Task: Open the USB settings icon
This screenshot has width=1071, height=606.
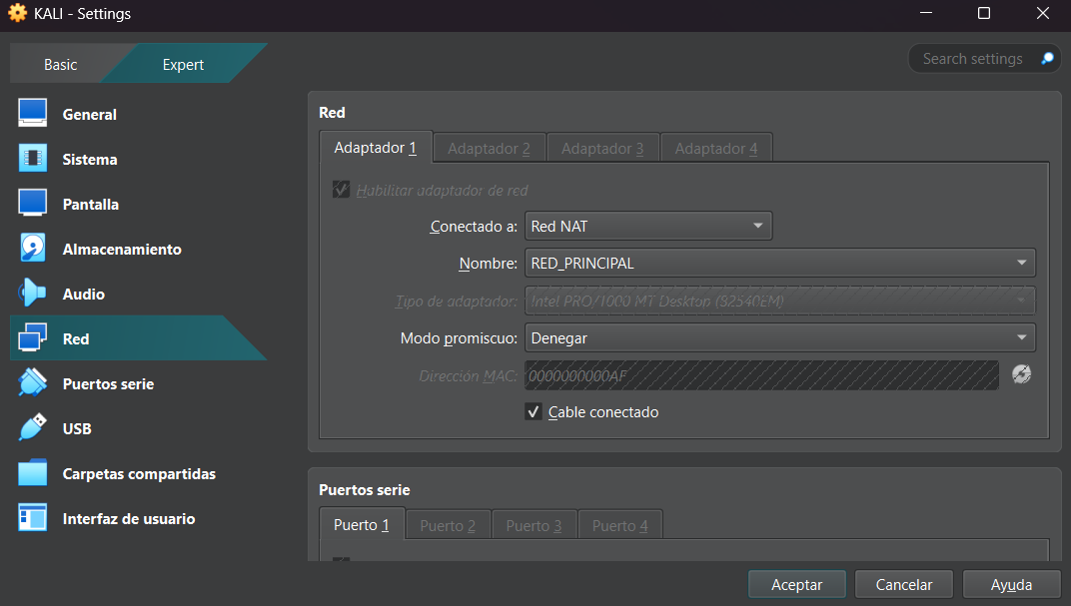Action: (33, 428)
